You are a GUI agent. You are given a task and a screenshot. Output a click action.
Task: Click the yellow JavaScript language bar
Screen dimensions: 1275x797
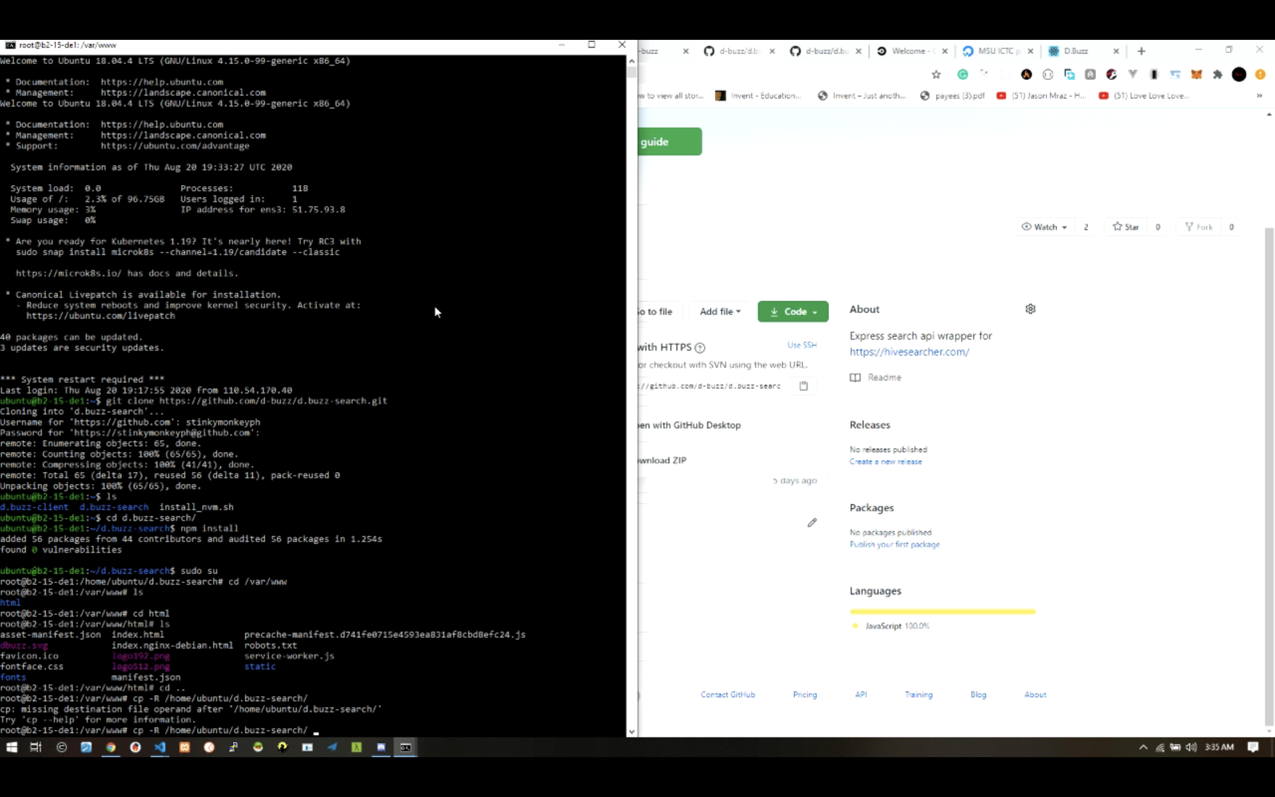point(943,611)
